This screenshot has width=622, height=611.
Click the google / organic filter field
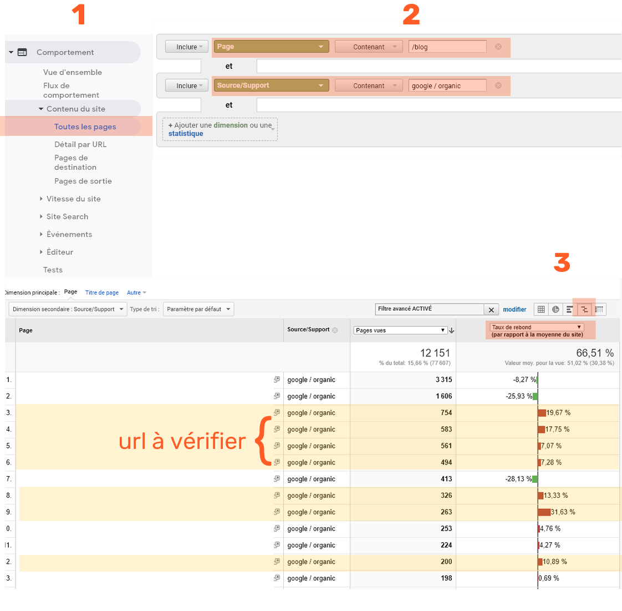click(447, 86)
